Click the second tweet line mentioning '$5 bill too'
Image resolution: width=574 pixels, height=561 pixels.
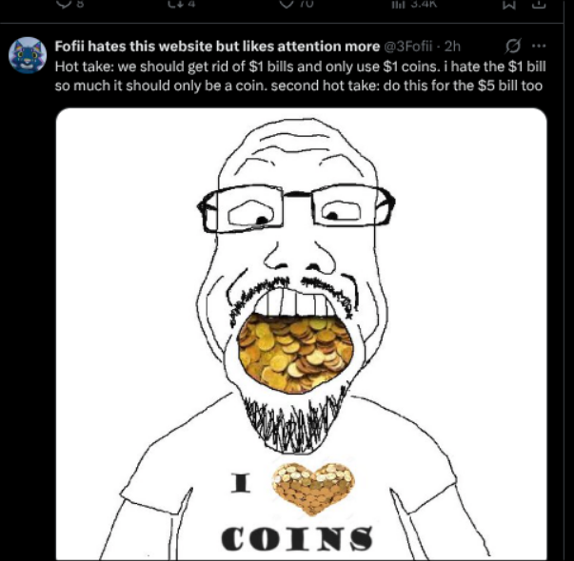click(298, 86)
